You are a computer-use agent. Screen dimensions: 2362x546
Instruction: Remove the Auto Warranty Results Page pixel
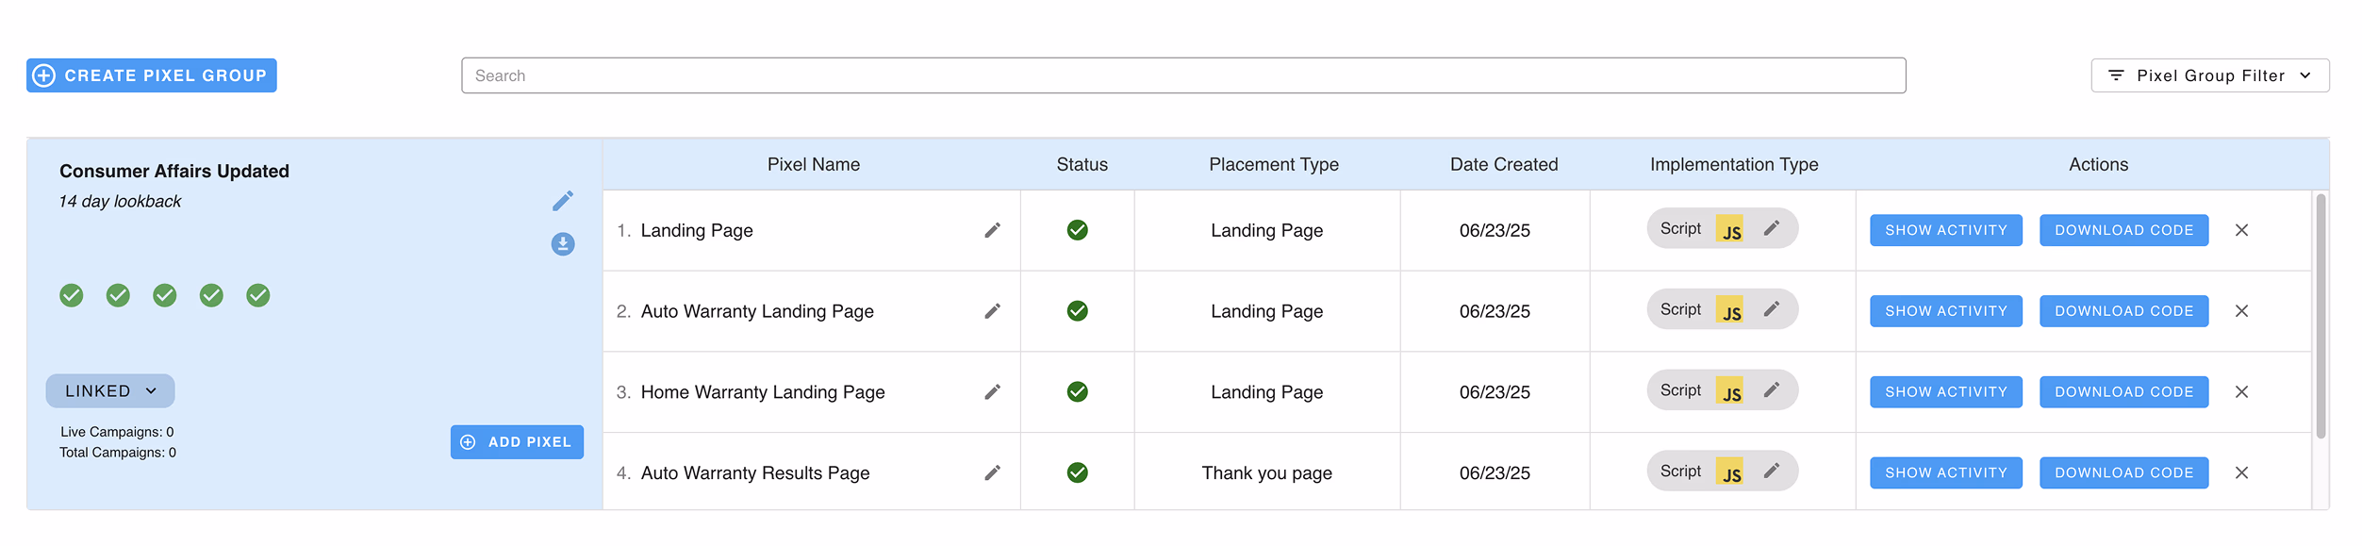pyautogui.click(x=2242, y=473)
